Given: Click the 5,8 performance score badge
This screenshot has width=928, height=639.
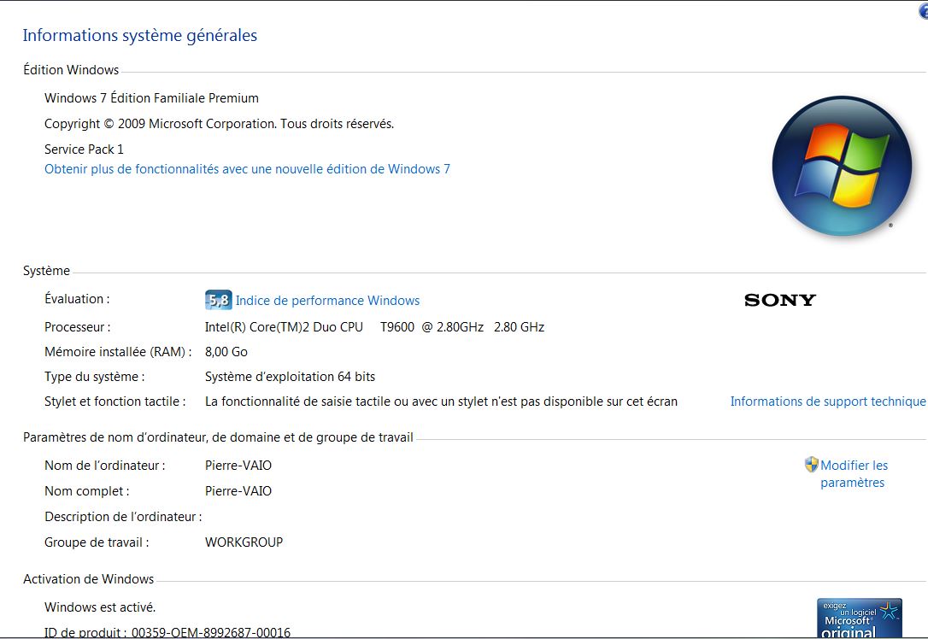Looking at the screenshot, I should (x=219, y=300).
